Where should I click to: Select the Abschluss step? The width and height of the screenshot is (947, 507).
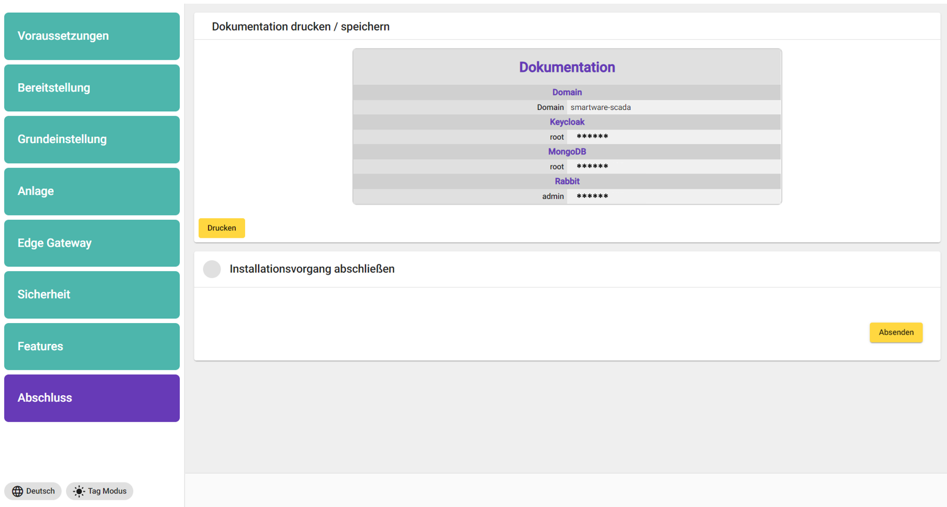pyautogui.click(x=92, y=398)
